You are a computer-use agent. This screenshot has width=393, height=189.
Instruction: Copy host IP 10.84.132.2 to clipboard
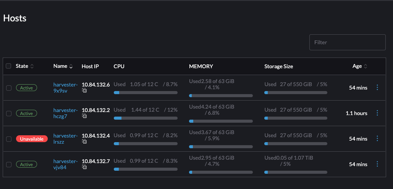(84, 116)
